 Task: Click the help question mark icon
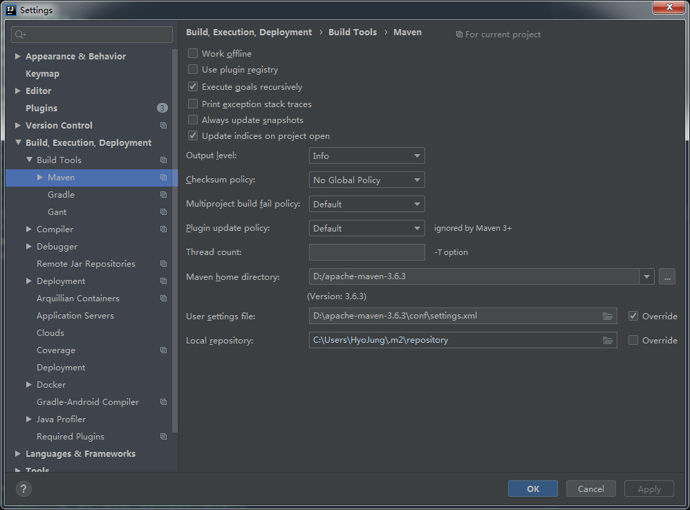(24, 489)
